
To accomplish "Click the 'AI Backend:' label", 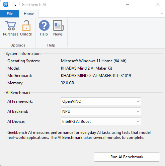I will (18, 111).
